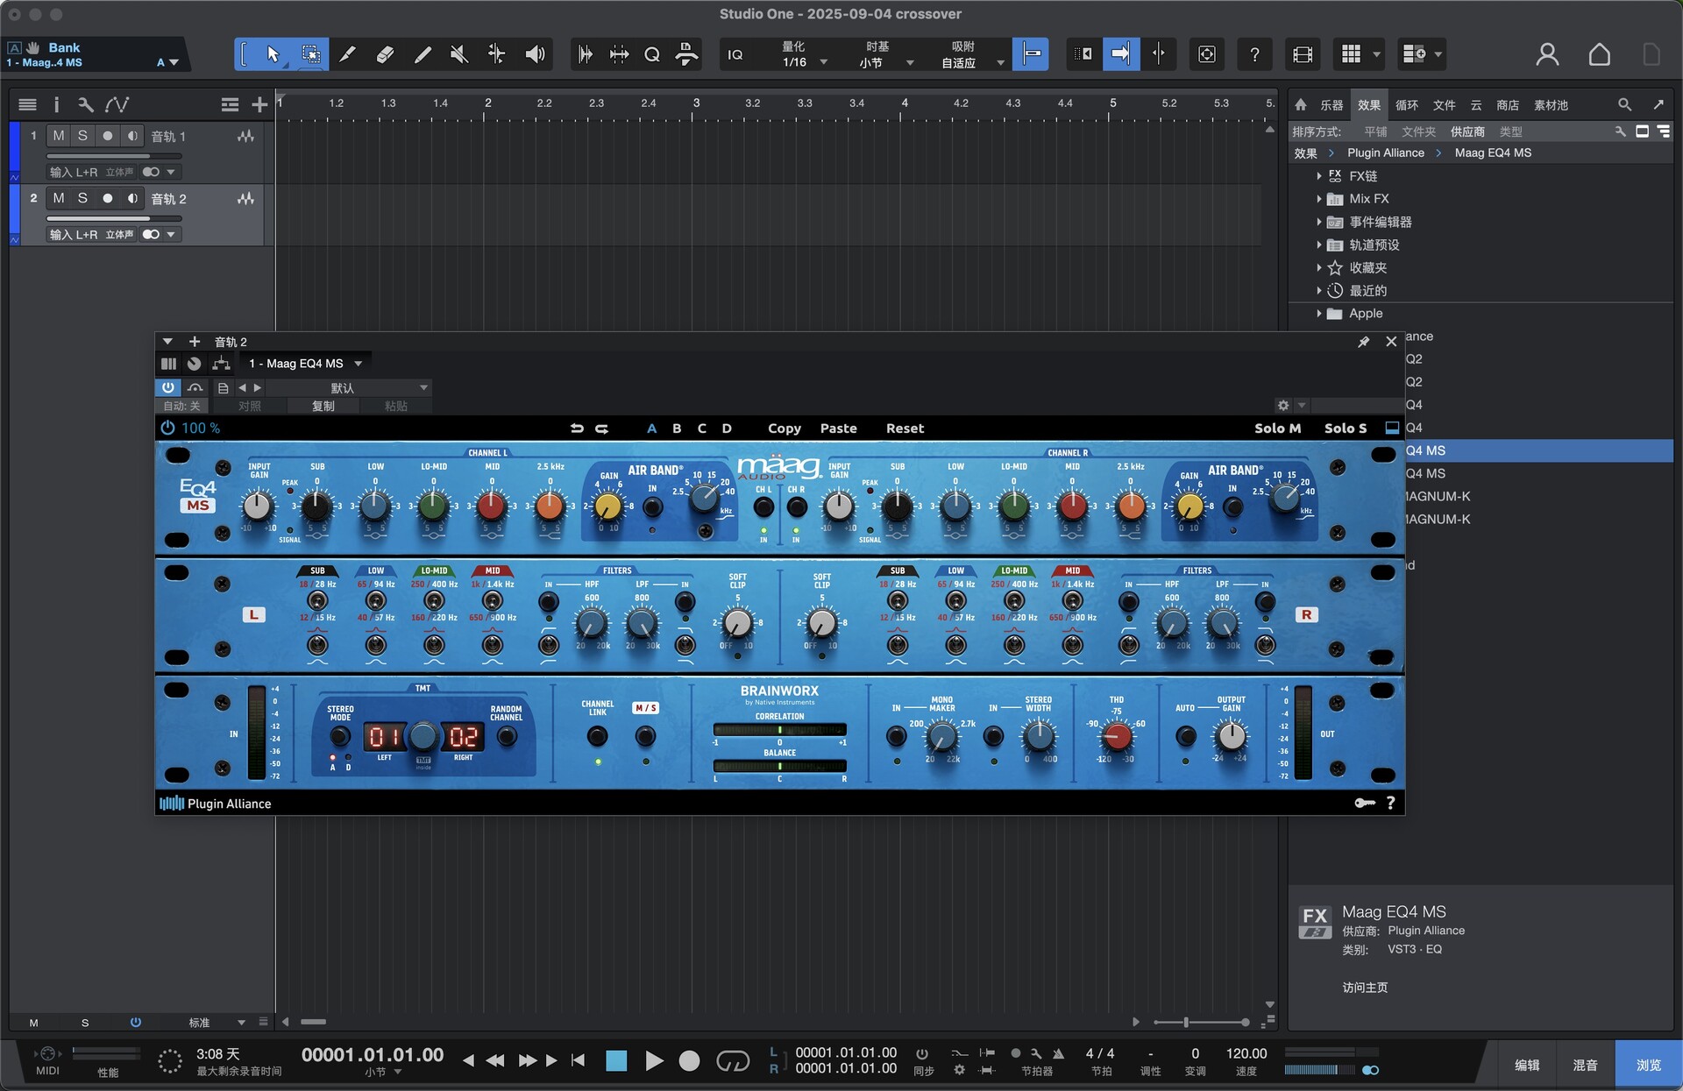1683x1091 pixels.
Task: Click 访问主页 link
Action: [1365, 988]
